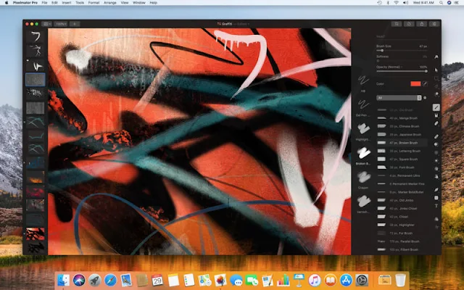Select the Quick Selection tool

click(436, 94)
